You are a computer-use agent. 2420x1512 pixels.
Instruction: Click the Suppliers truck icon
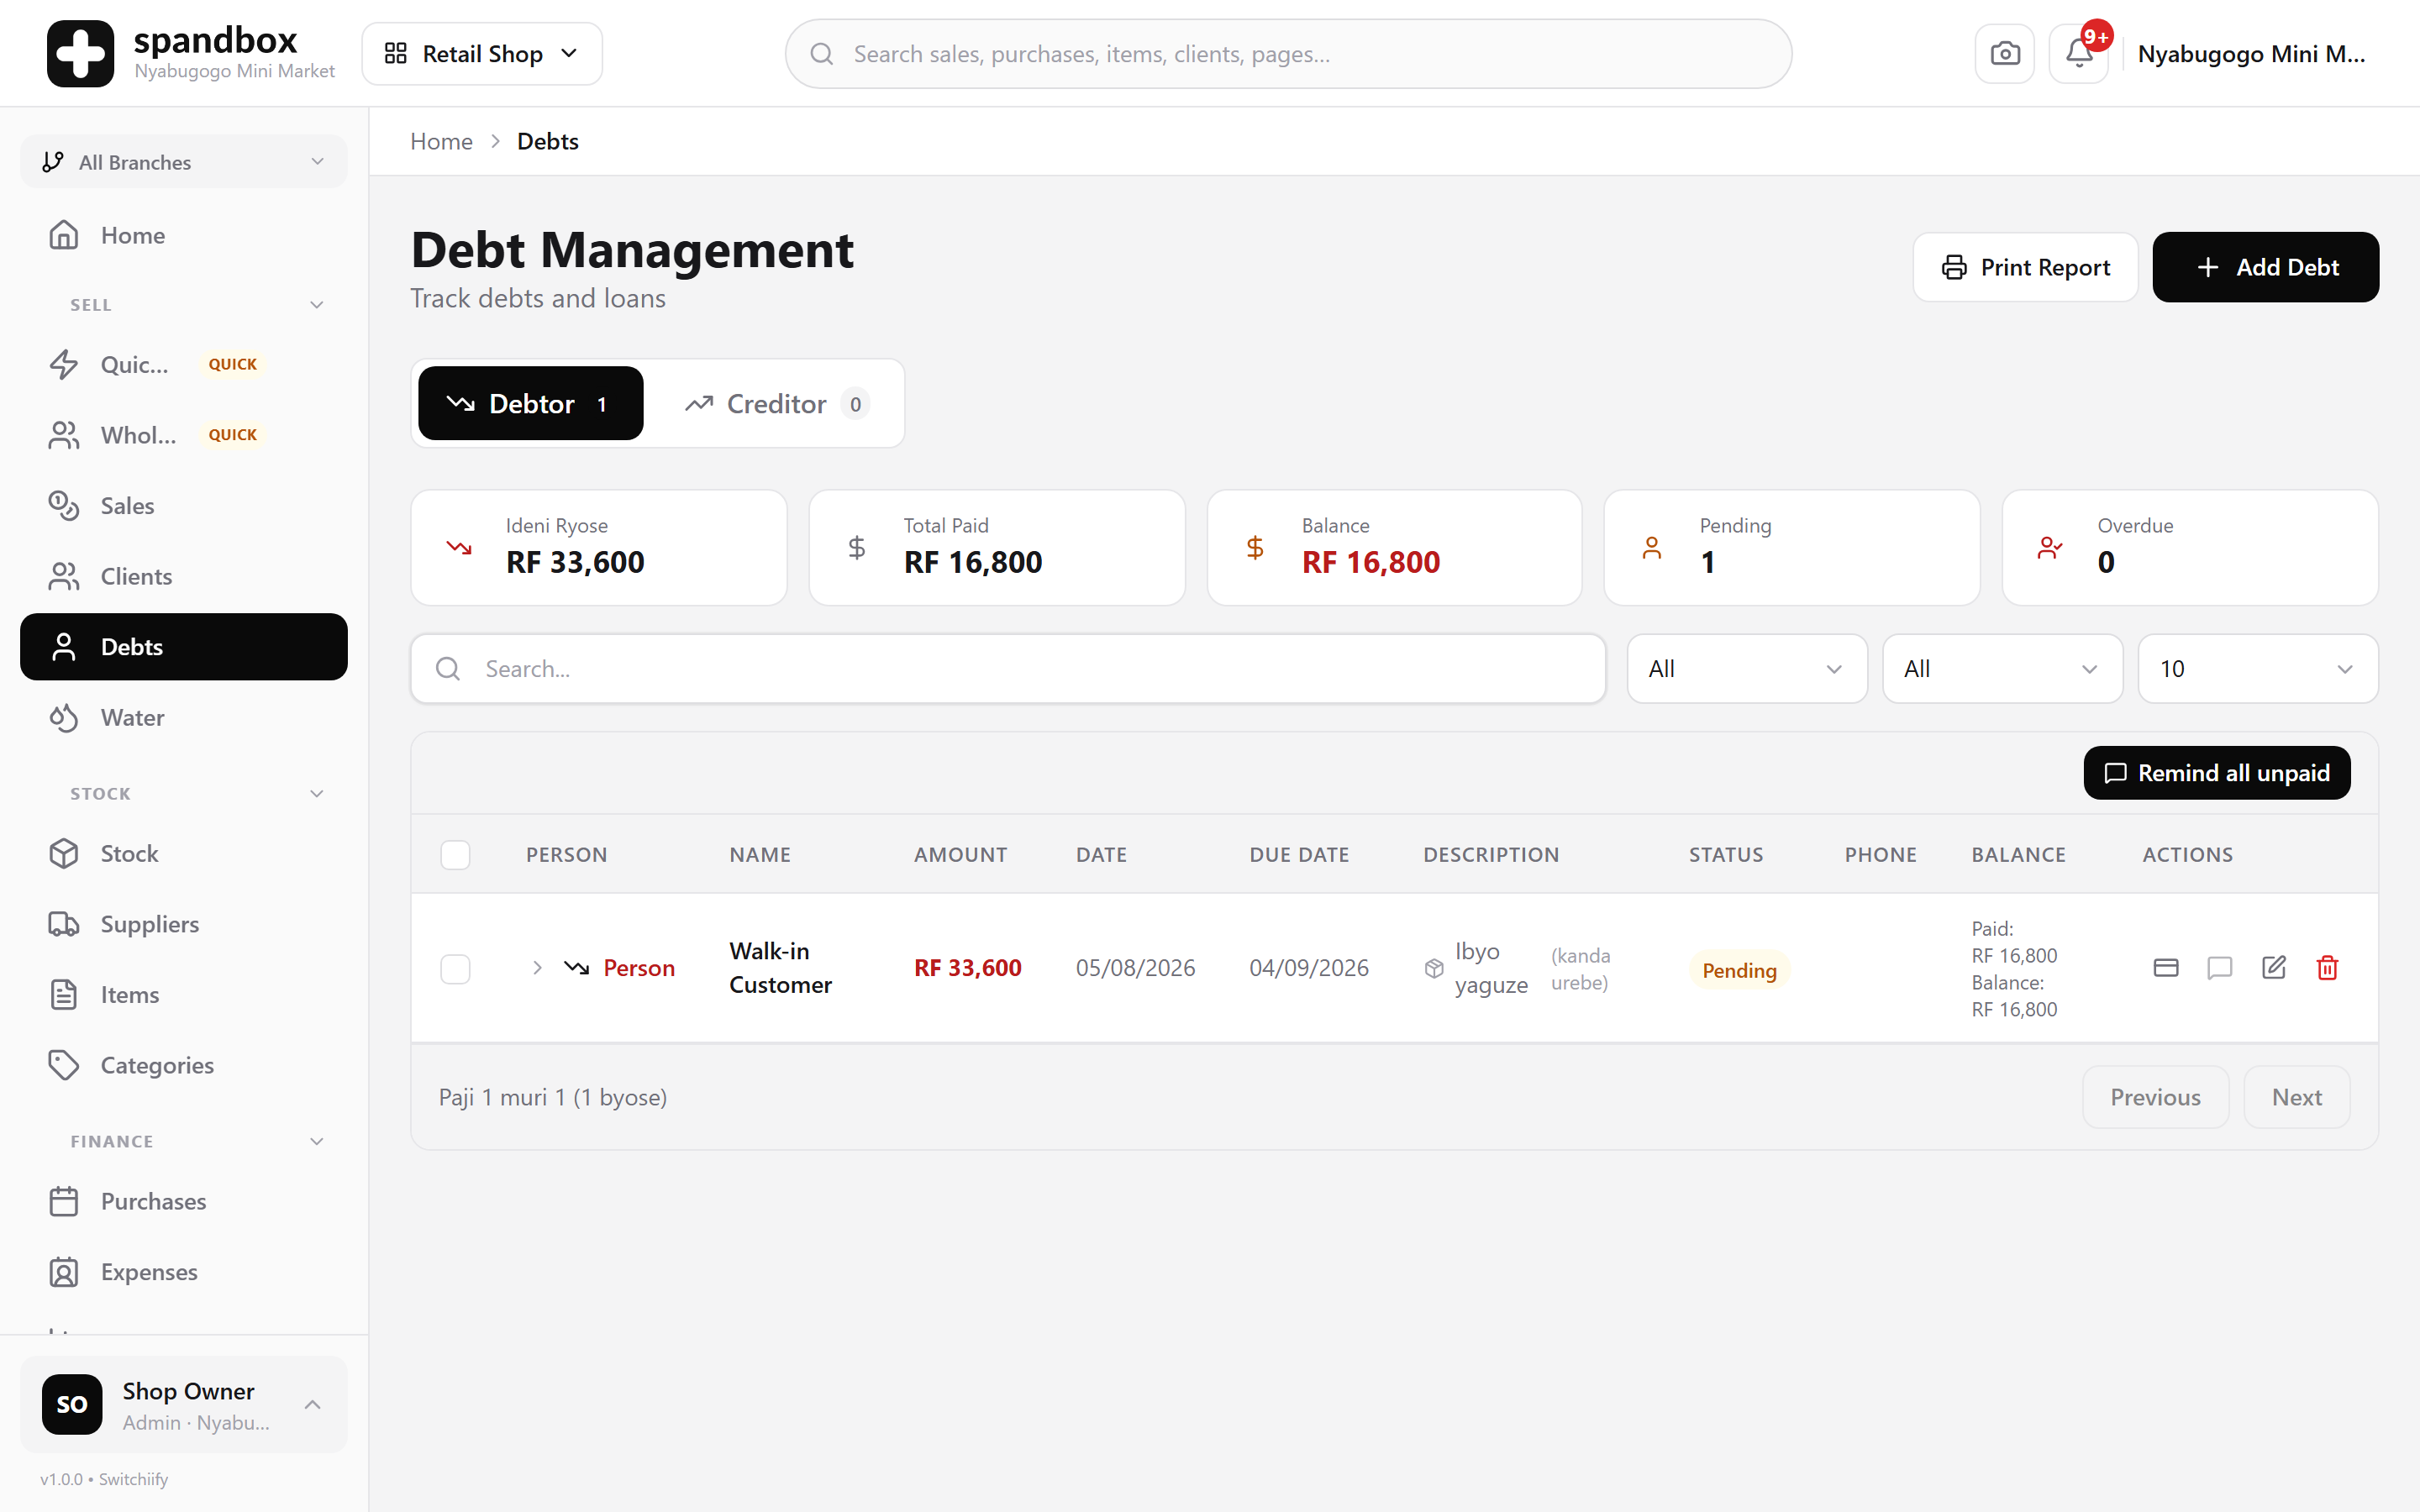pos(64,924)
